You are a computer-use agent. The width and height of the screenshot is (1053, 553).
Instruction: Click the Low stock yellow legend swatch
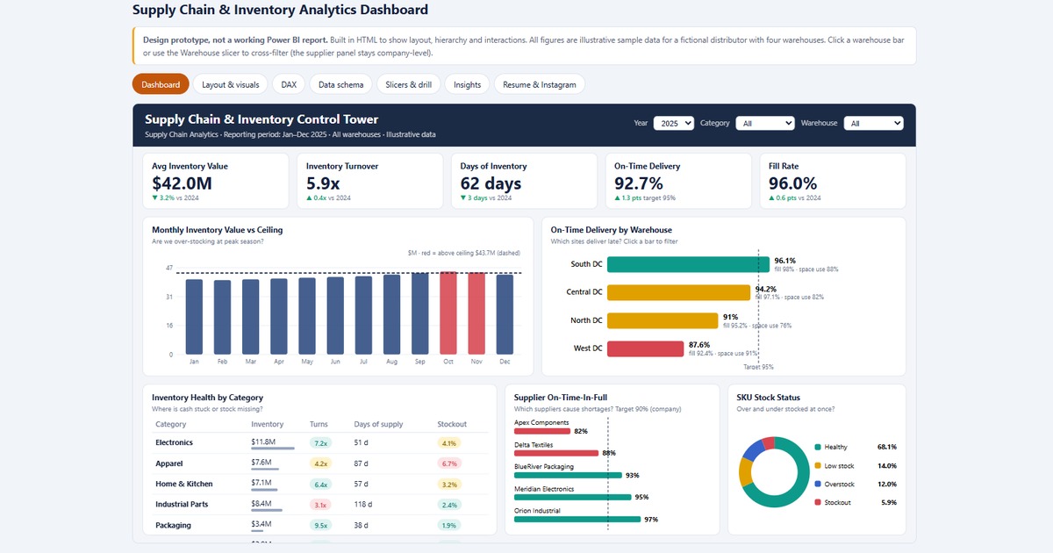click(818, 465)
